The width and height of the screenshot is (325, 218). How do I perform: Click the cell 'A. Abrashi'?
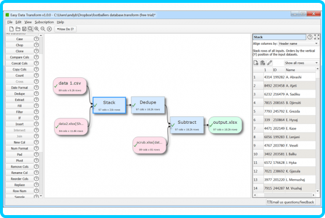pyautogui.click(x=300, y=77)
